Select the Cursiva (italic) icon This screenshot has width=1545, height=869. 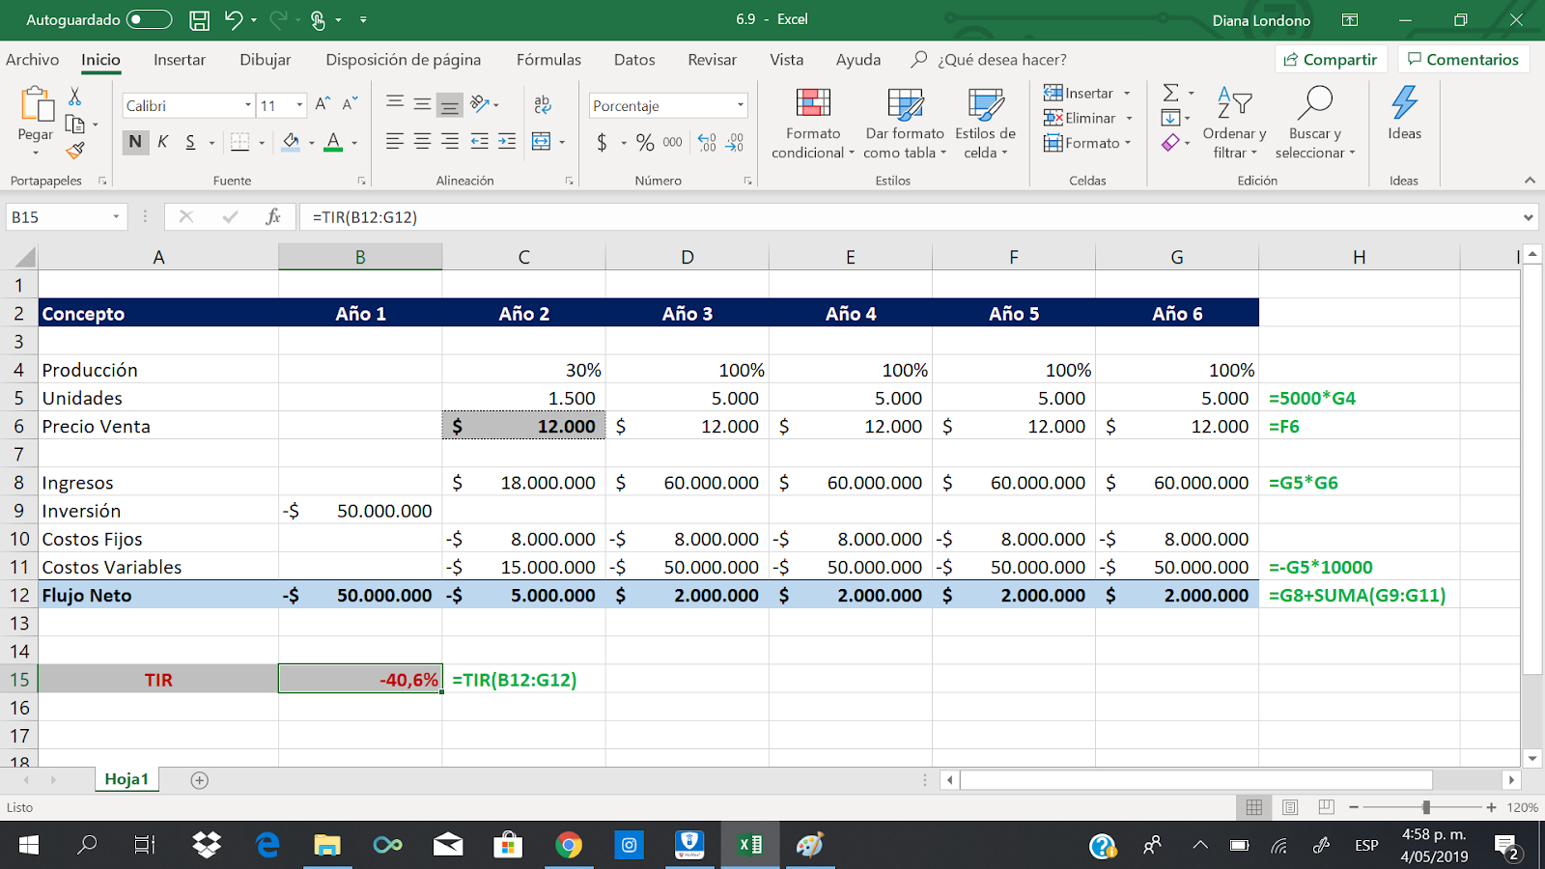pyautogui.click(x=162, y=141)
